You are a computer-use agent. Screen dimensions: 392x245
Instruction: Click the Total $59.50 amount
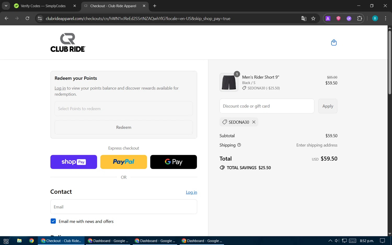[x=329, y=159]
